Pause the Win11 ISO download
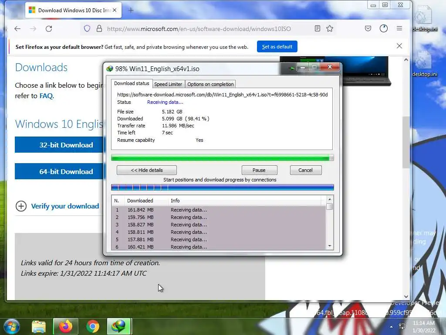 click(x=259, y=170)
